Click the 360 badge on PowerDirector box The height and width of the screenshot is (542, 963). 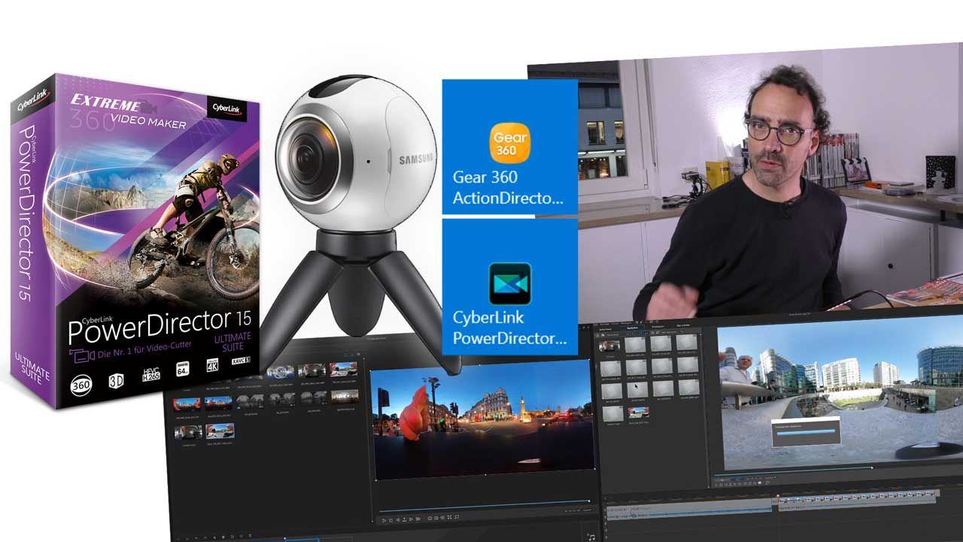coord(81,385)
